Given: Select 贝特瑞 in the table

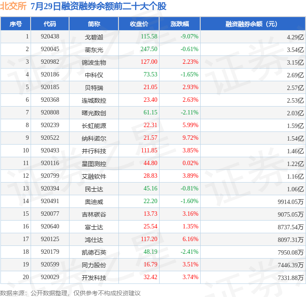Looking at the screenshot, I should click(x=94, y=88).
